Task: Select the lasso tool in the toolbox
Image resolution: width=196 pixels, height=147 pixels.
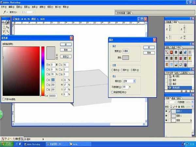Action: click(x=4, y=31)
